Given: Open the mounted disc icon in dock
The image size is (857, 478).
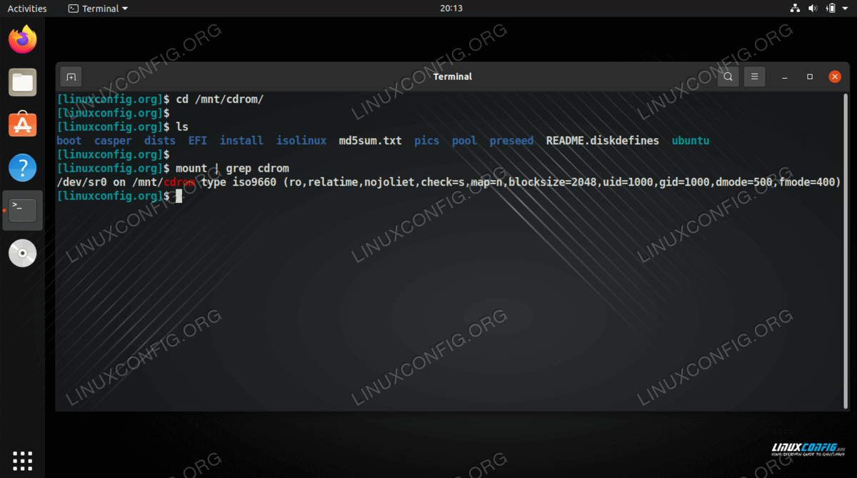Looking at the screenshot, I should (x=23, y=253).
